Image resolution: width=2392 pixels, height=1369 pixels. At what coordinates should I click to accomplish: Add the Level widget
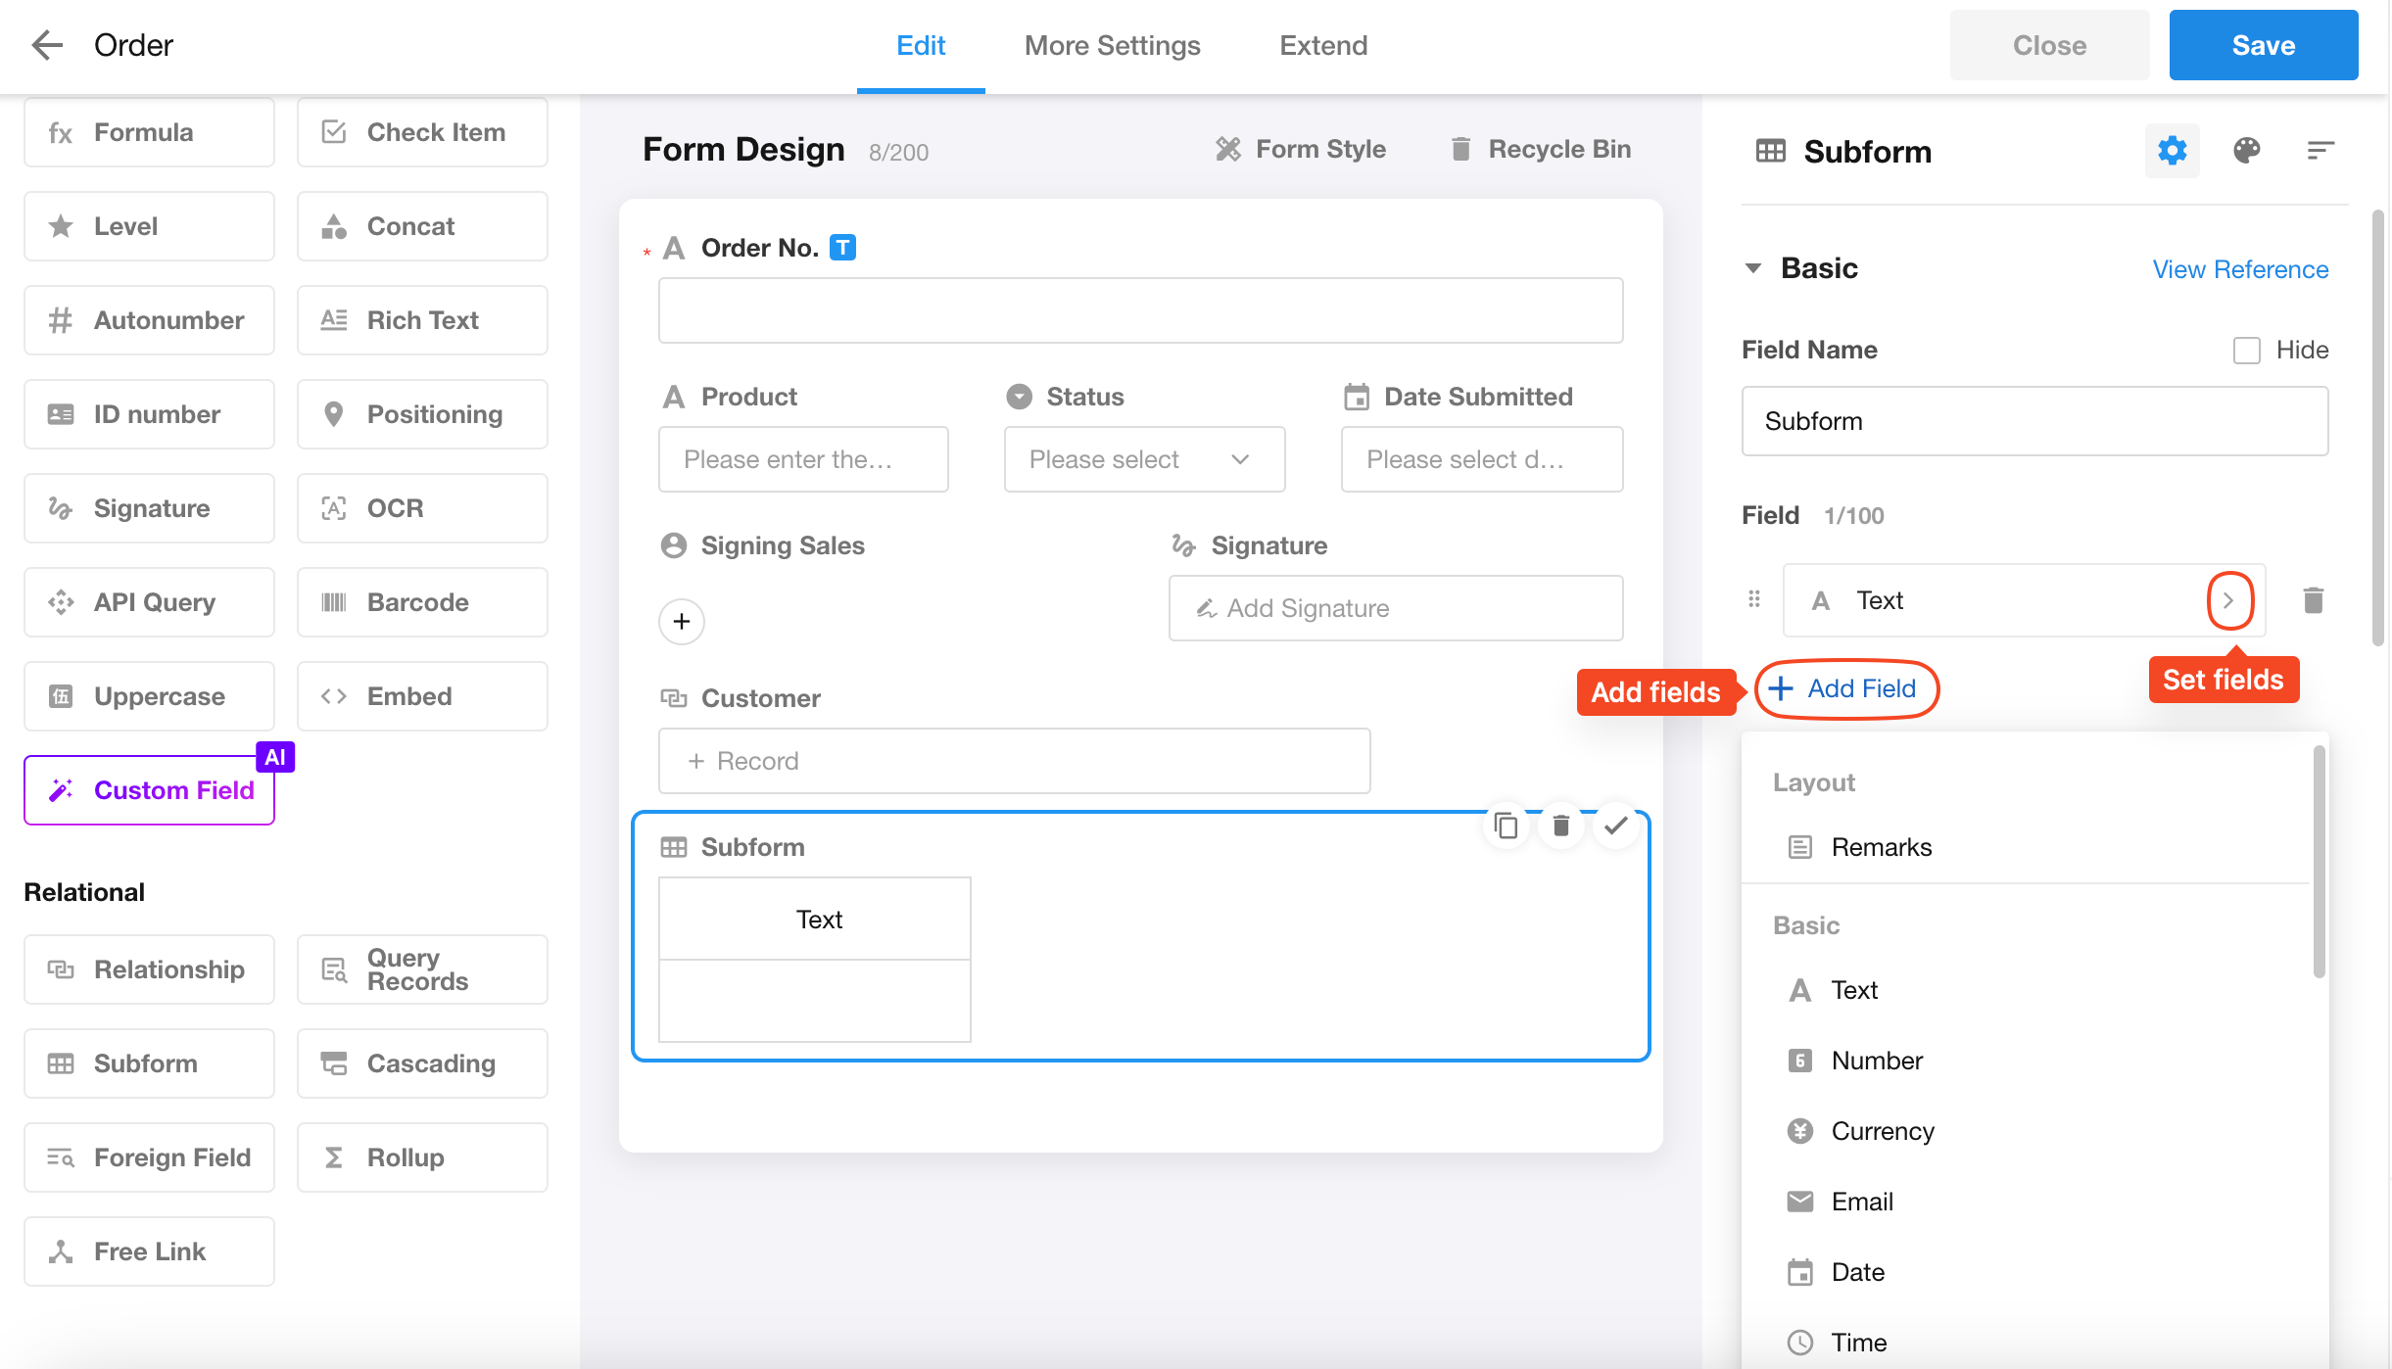pyautogui.click(x=149, y=226)
